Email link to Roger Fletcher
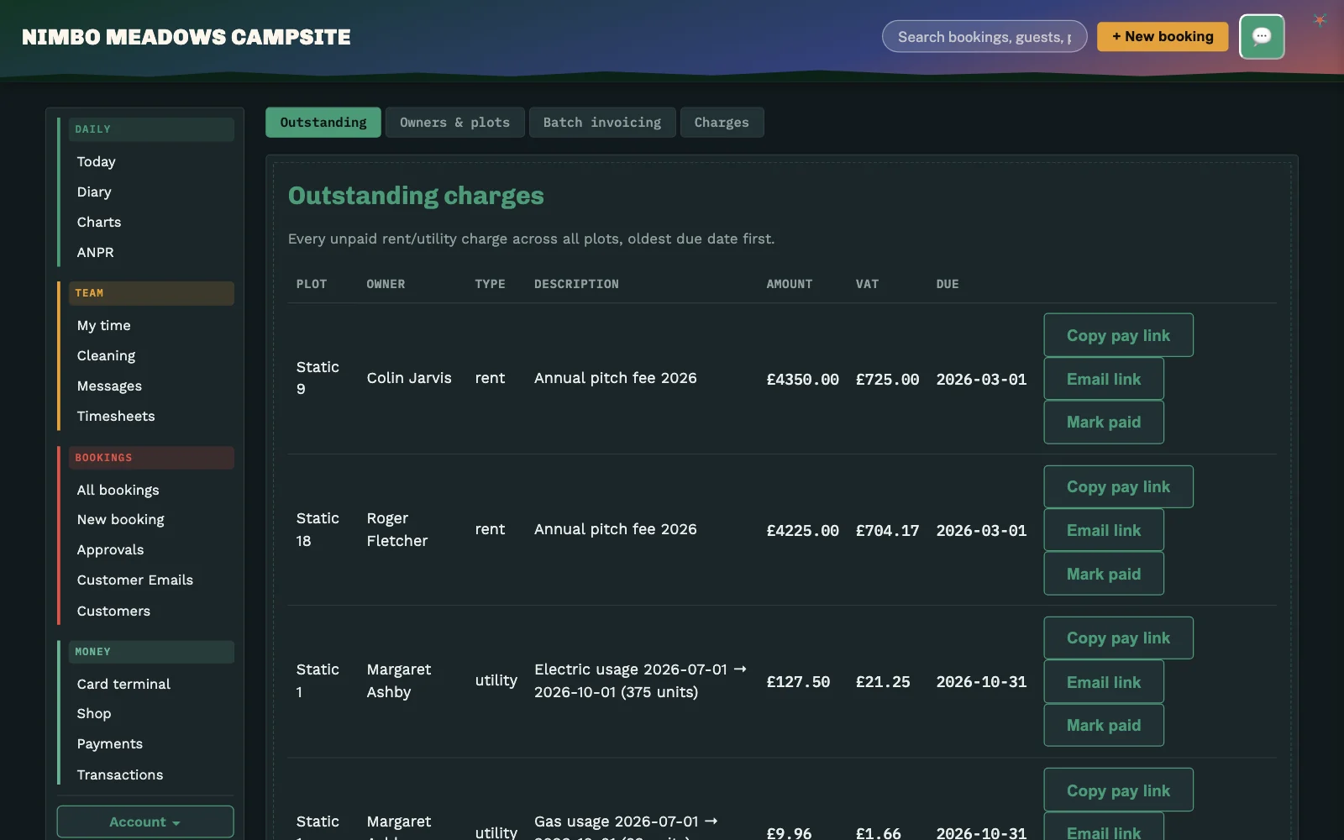1344x840 pixels. (1104, 530)
